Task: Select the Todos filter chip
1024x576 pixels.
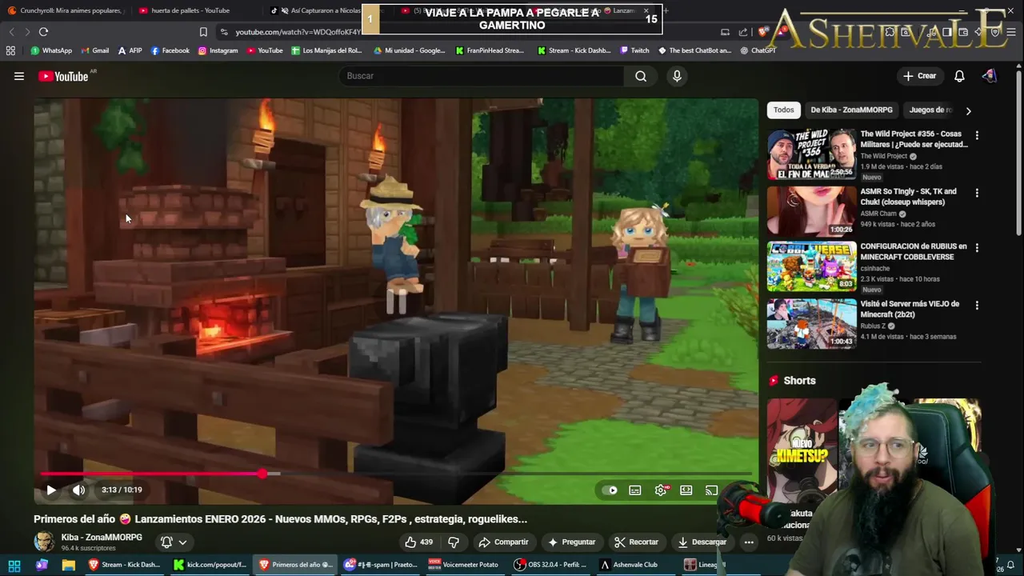Action: coord(784,110)
